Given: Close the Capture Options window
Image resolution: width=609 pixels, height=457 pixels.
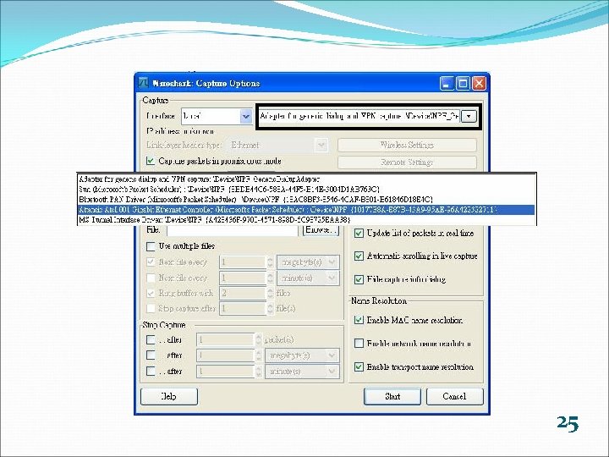Looking at the screenshot, I should [480, 83].
